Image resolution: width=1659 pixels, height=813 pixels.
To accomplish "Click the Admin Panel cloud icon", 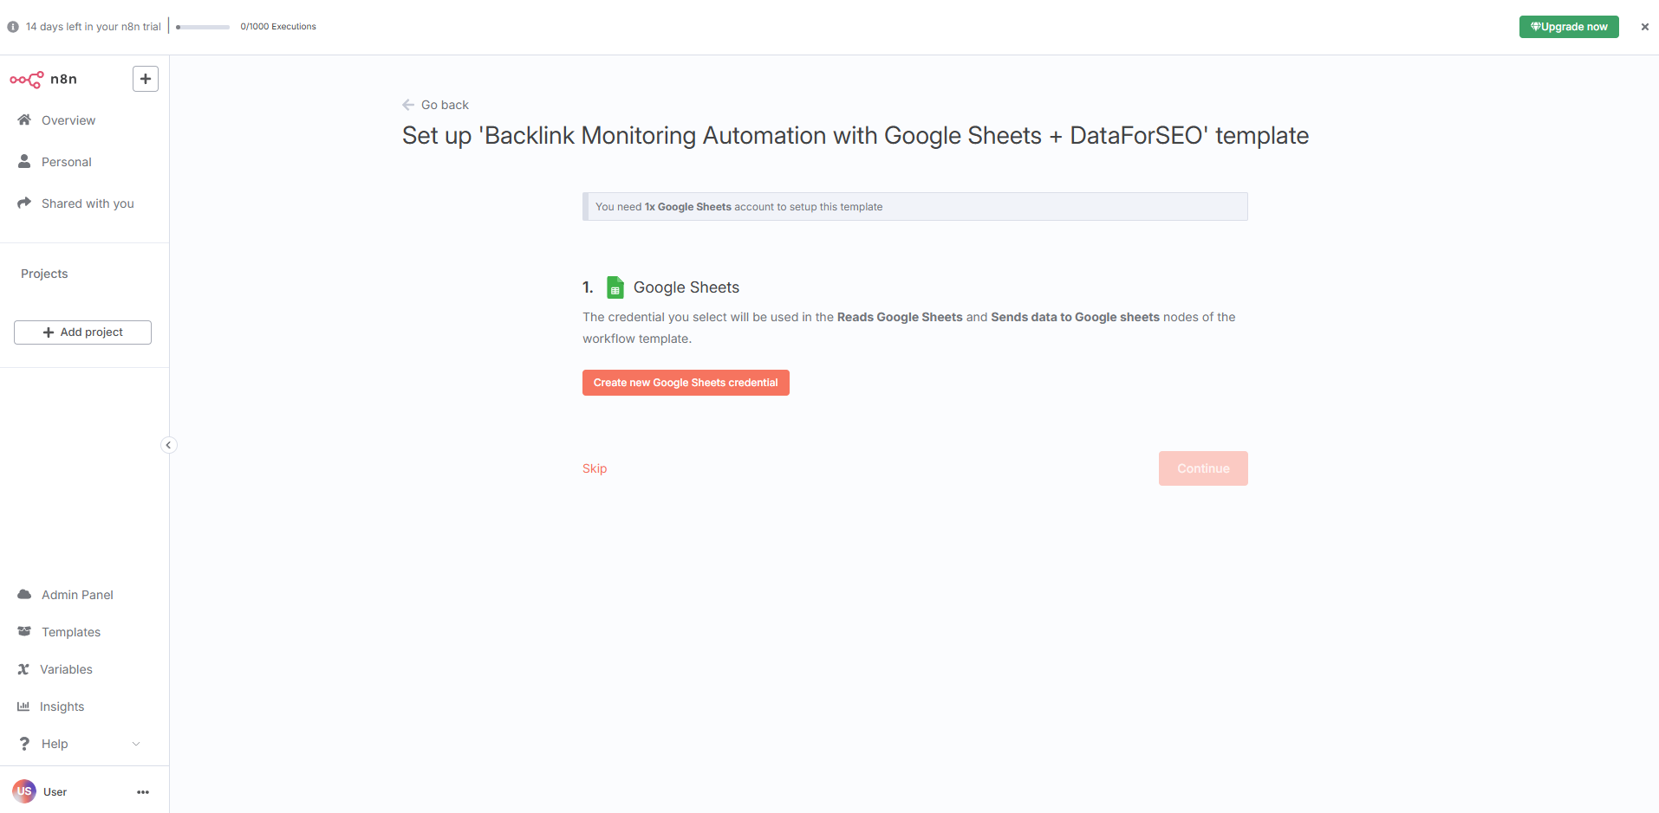I will (24, 594).
